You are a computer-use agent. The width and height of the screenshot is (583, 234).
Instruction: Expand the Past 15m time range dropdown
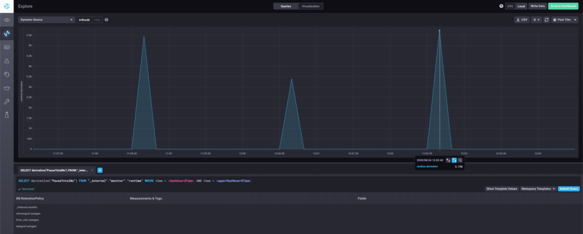(565, 19)
